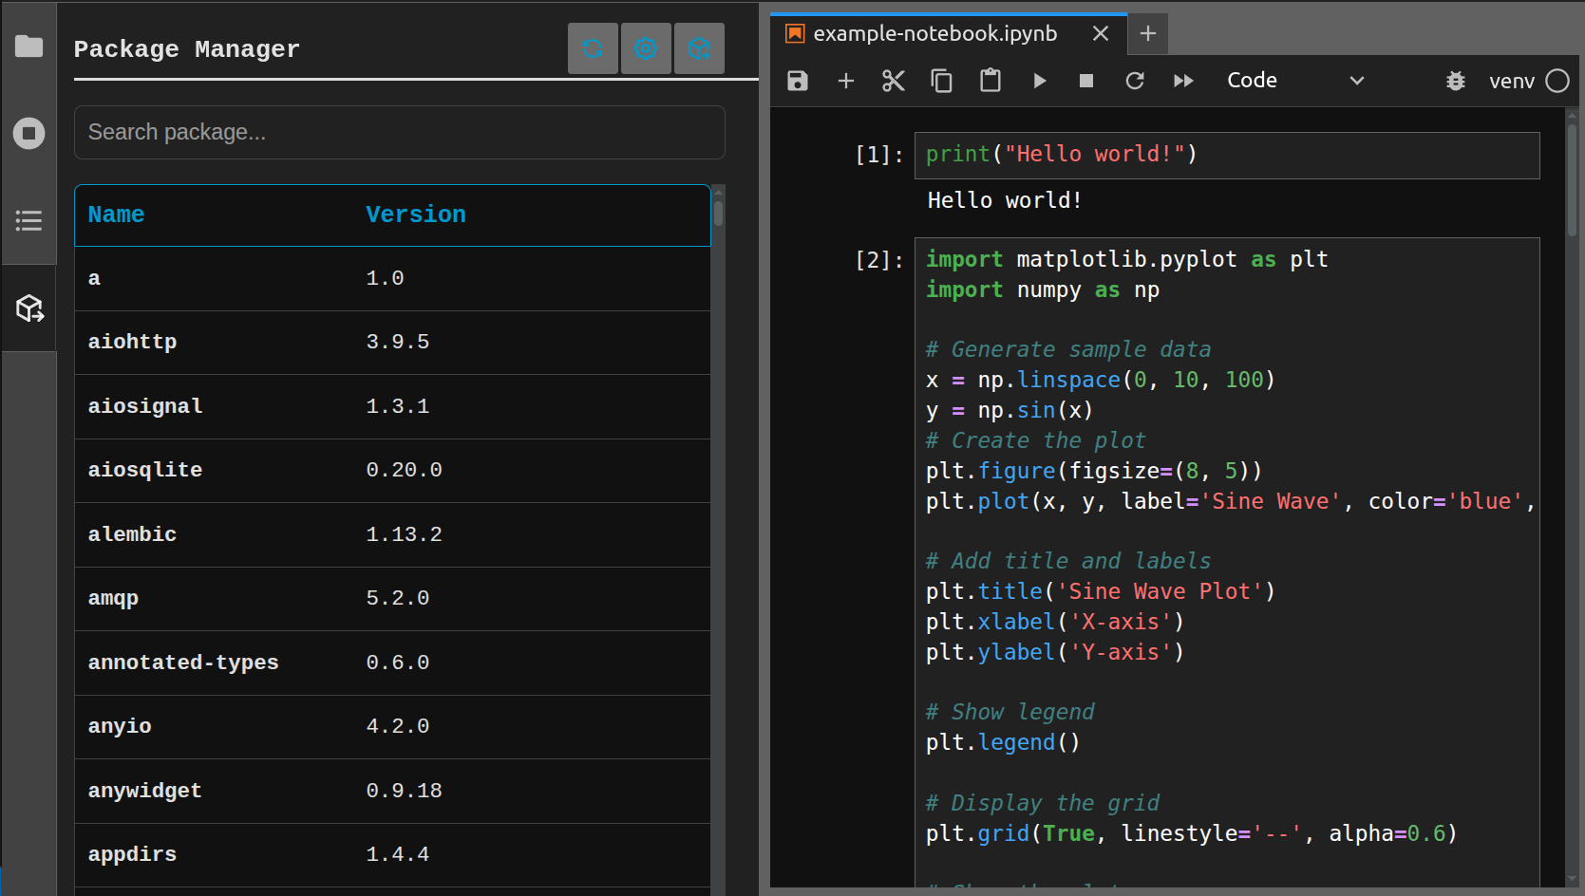Viewport: 1585px width, 896px height.
Task: Sort packages by the Version column
Action: tap(416, 215)
